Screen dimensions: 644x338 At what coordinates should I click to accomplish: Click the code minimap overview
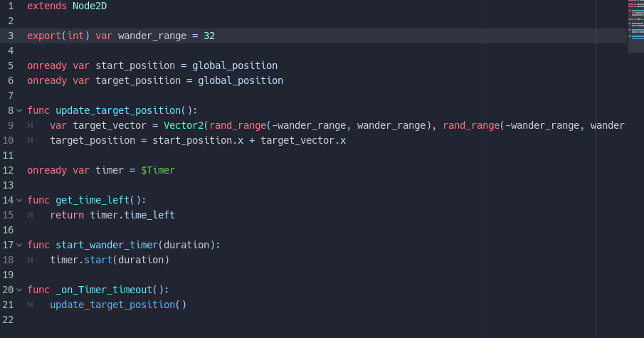click(x=635, y=26)
